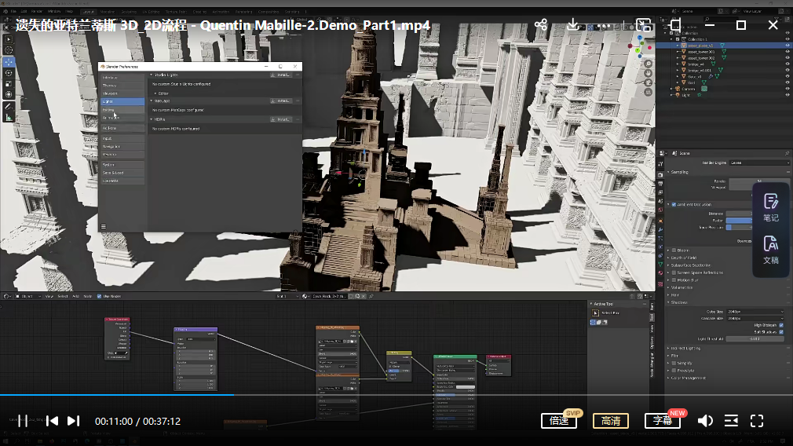Viewport: 793px width, 446px height.
Task: Click the viewport pan hand gizmo
Action: point(649,73)
